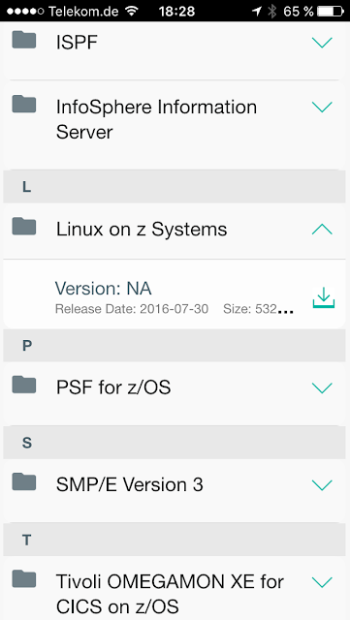Screen dimensions: 350x620
Task: Select the SMP/E Version 3 label
Action: point(130,484)
